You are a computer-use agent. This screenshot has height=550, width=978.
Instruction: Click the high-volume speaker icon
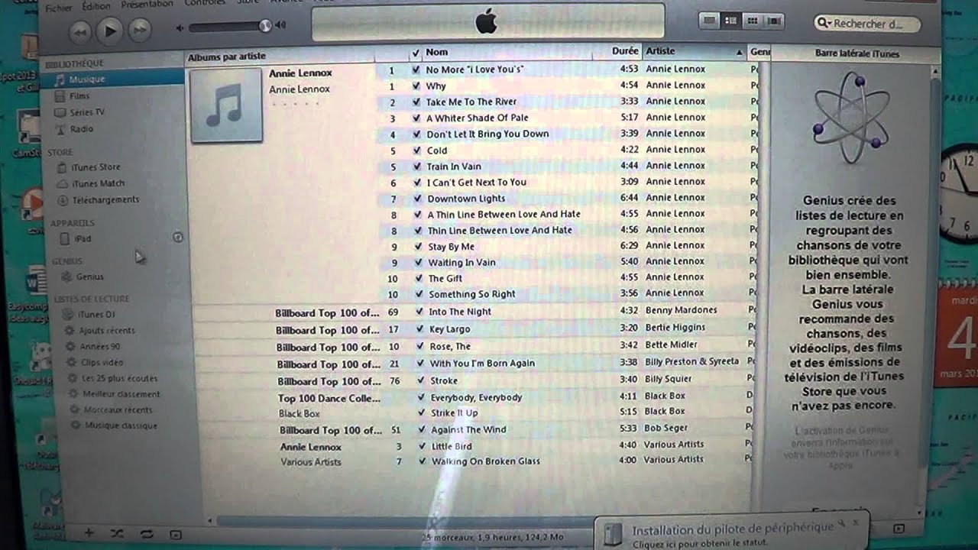(x=280, y=25)
